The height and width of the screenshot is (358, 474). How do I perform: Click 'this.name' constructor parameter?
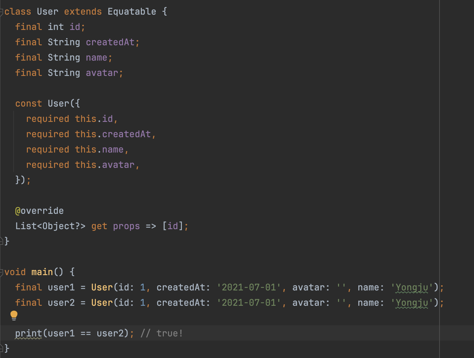coord(99,149)
